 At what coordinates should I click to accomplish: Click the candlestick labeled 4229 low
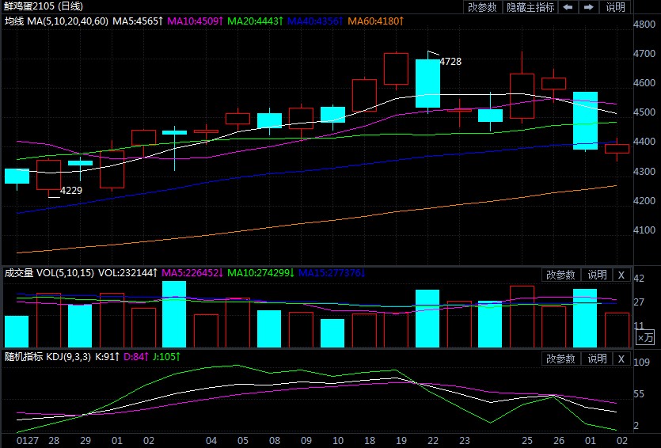[x=48, y=174]
